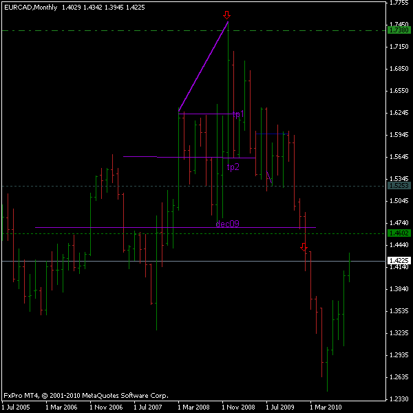Click the 1.6850 price axis value
This screenshot has height=413, width=413.
[399, 69]
